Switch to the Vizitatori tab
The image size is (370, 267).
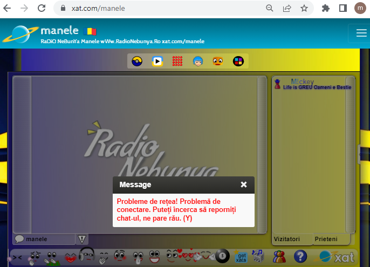[292, 239]
